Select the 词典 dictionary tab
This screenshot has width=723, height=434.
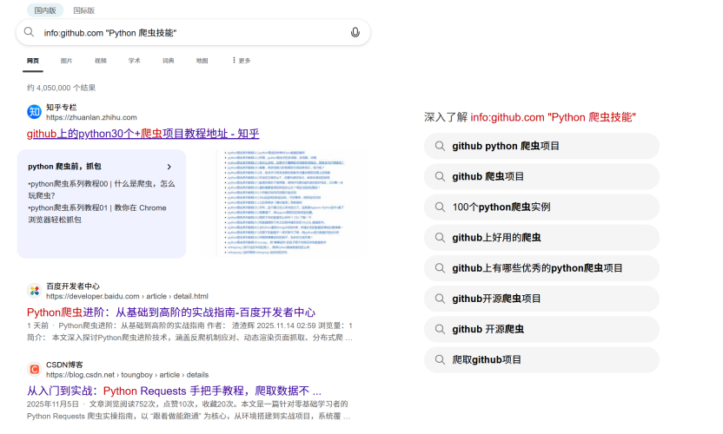tap(169, 61)
